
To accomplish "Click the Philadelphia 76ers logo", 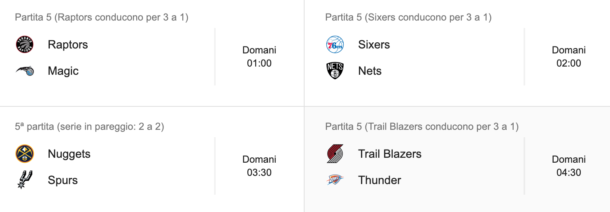I will [335, 44].
